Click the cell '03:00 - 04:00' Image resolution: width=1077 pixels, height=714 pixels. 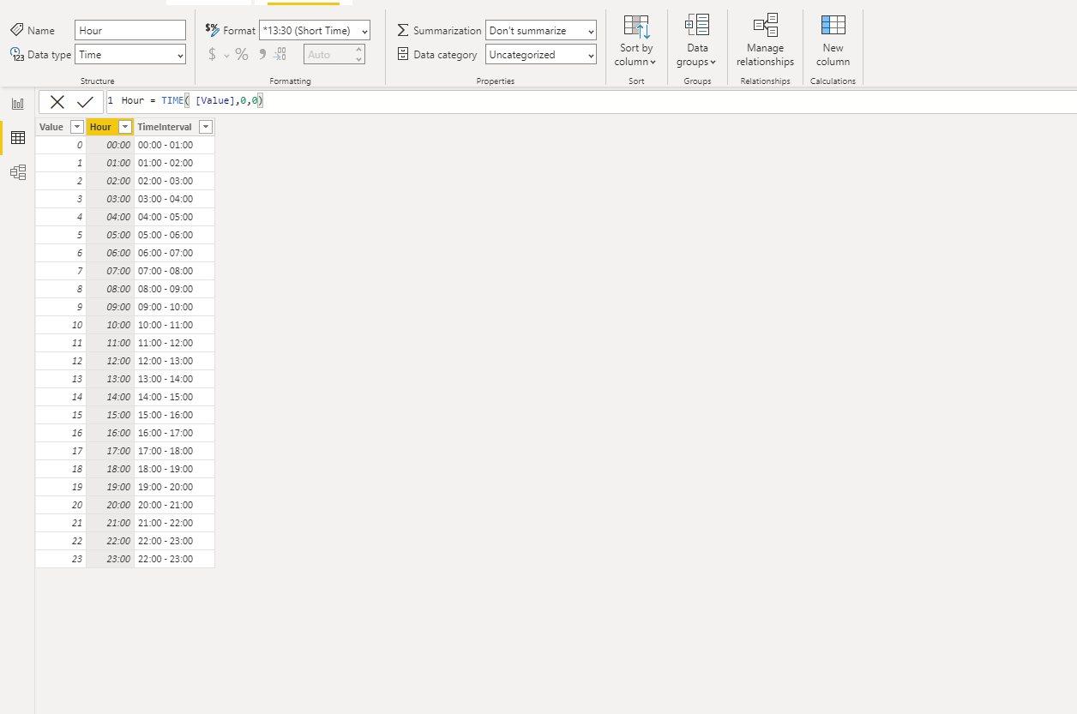coord(174,199)
